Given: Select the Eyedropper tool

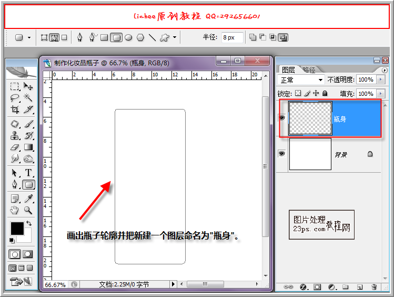Looking at the screenshot, I should coord(29,199).
